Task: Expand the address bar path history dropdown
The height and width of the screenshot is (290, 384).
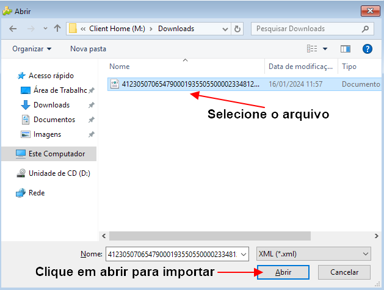Action: coord(225,29)
